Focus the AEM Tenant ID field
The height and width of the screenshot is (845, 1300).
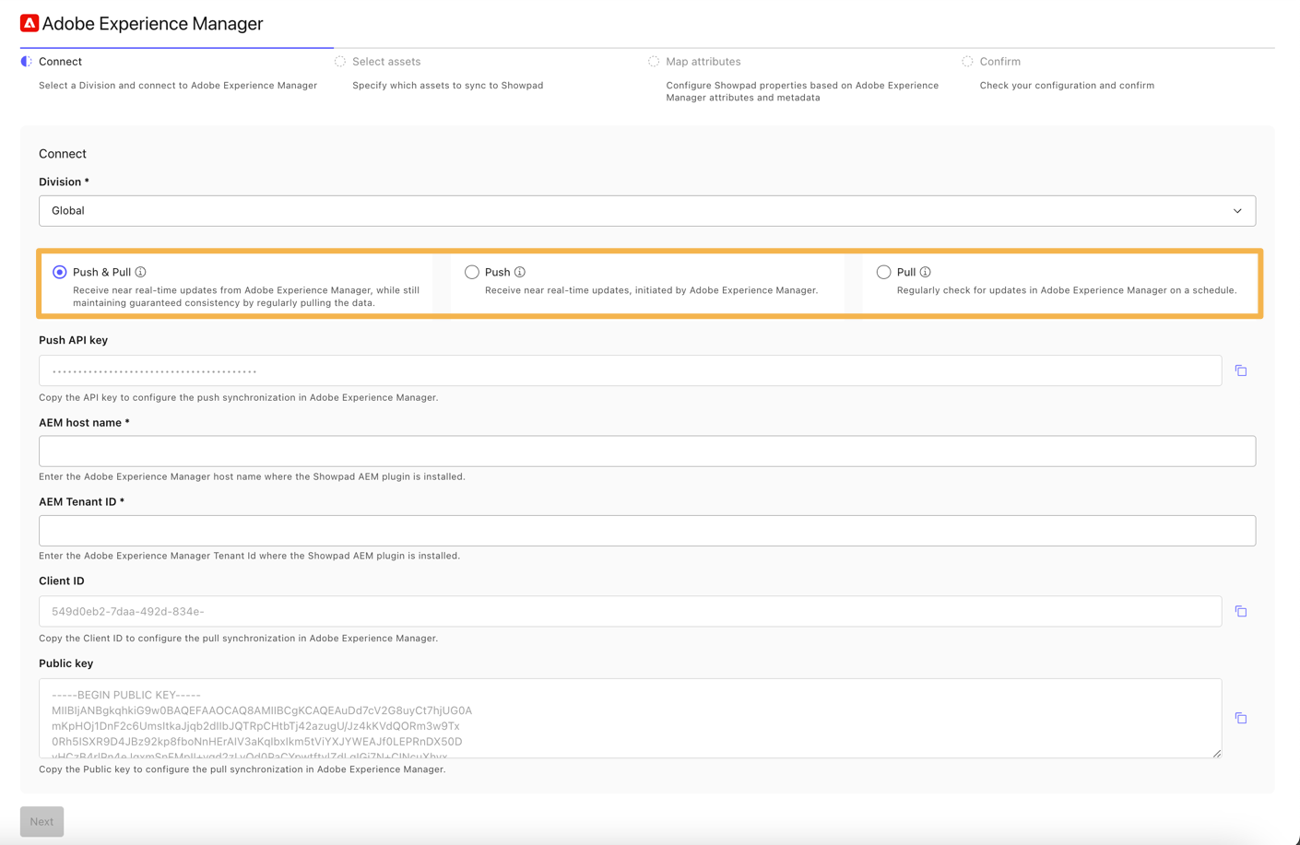(x=647, y=531)
